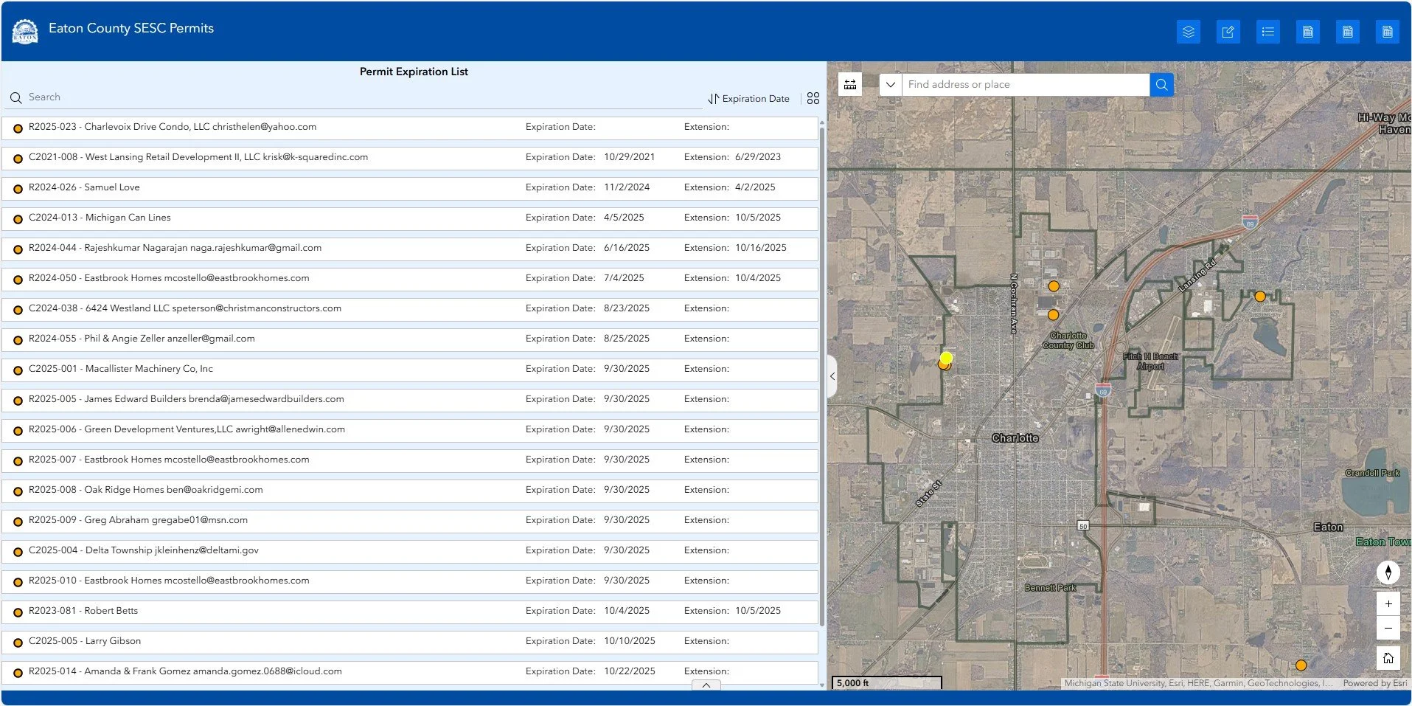Open the Legend list widget
The height and width of the screenshot is (706, 1412).
(1268, 32)
